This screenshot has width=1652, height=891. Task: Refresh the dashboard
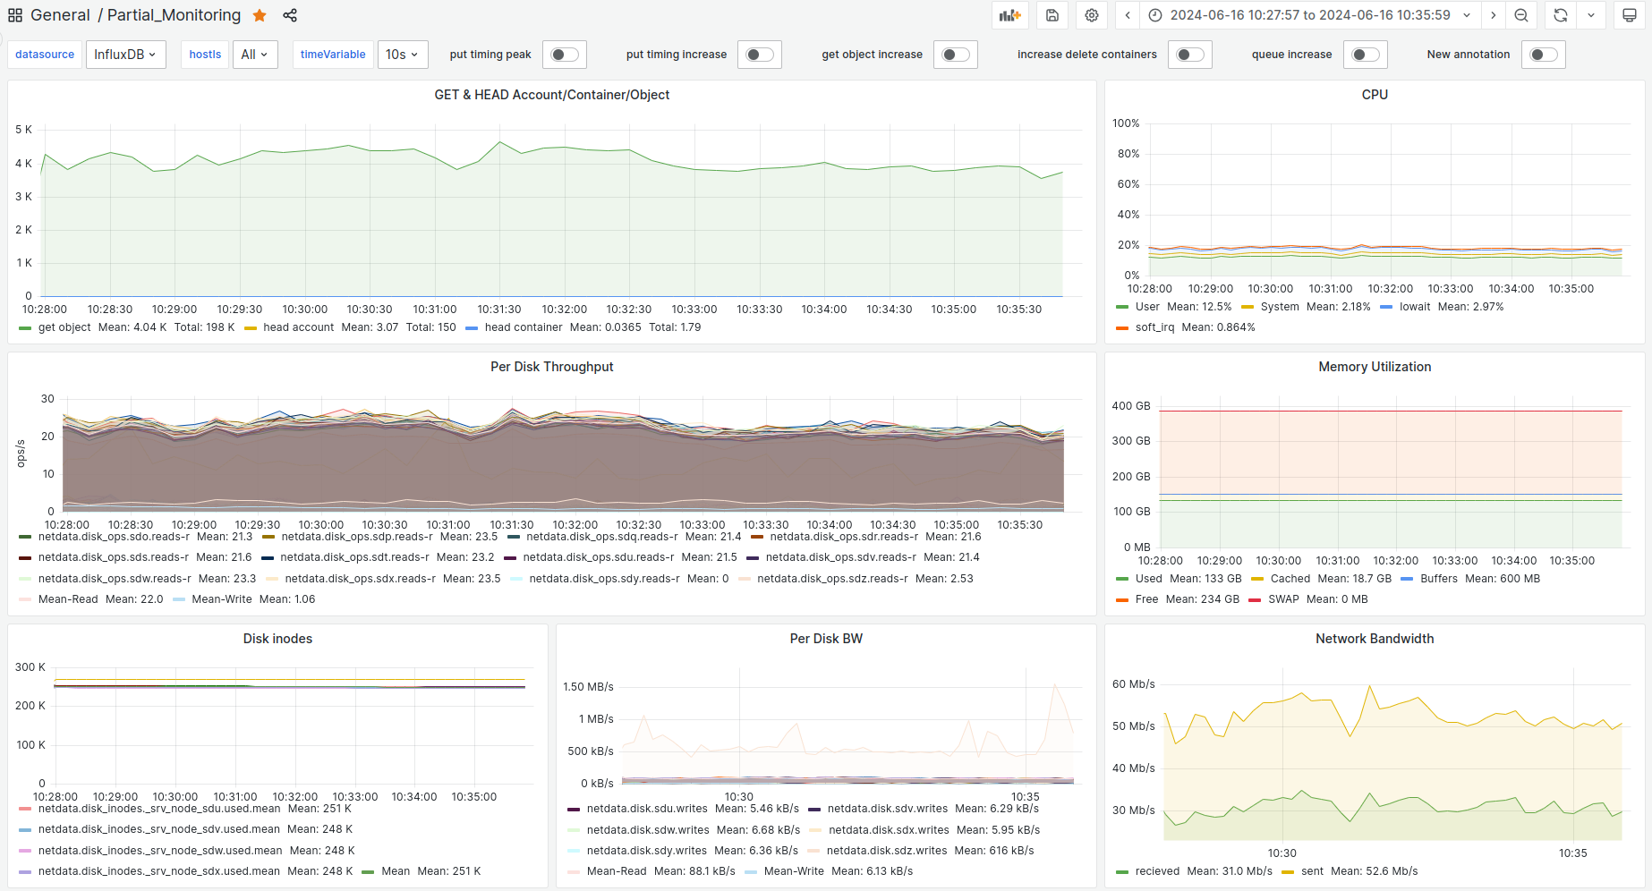click(1561, 15)
